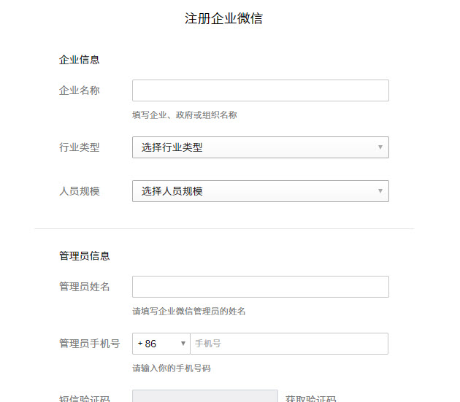Click the 手机号 phone number field
Viewport: 460px width, 402px height.
288,344
